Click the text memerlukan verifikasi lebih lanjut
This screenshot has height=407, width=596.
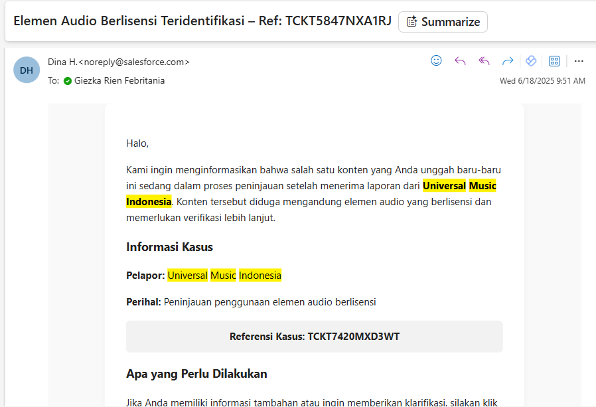[200, 218]
